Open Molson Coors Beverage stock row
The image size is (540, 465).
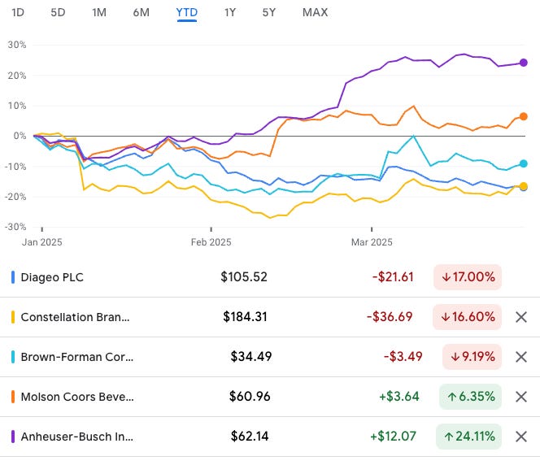(270, 397)
